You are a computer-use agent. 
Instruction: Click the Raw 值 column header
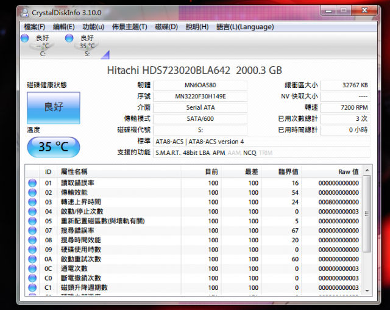(331, 172)
